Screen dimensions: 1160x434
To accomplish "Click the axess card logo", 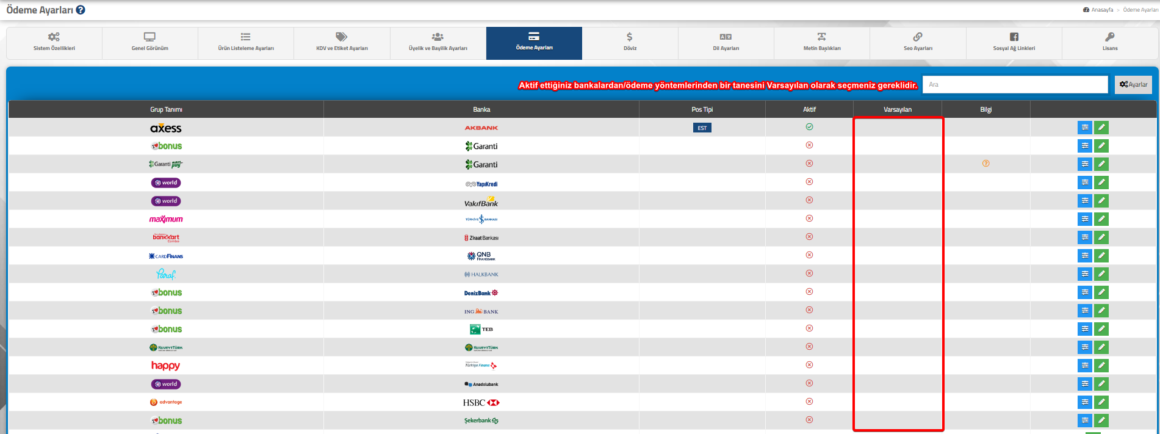I will click(166, 128).
